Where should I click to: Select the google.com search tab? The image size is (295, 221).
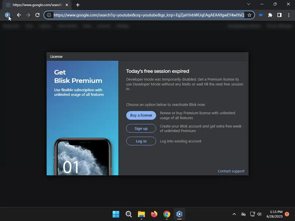pyautogui.click(x=37, y=5)
